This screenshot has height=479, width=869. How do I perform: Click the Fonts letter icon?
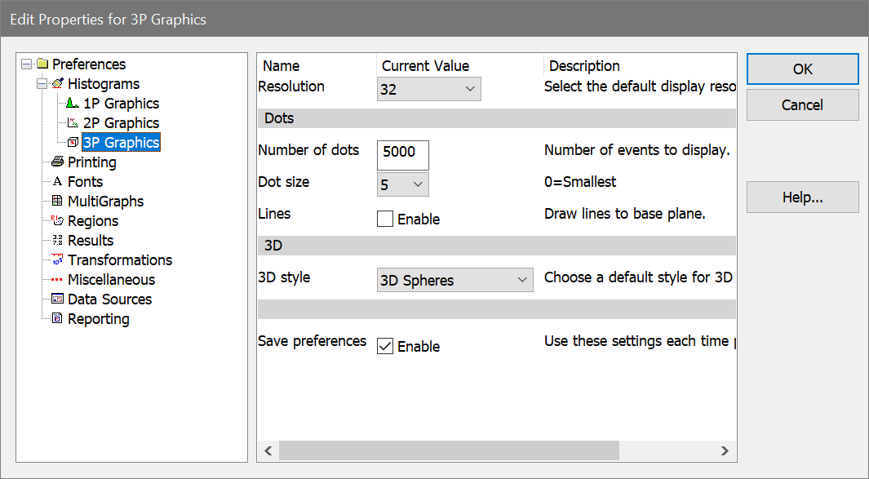point(57,182)
